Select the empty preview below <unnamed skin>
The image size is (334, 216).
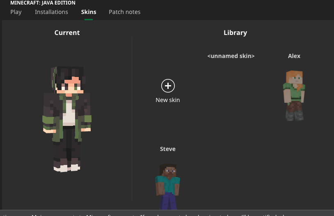231,95
